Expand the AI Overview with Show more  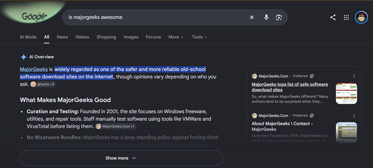point(121,158)
